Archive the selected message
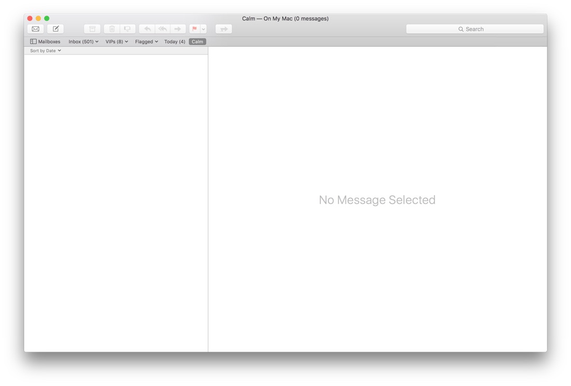The image size is (571, 386). click(92, 29)
